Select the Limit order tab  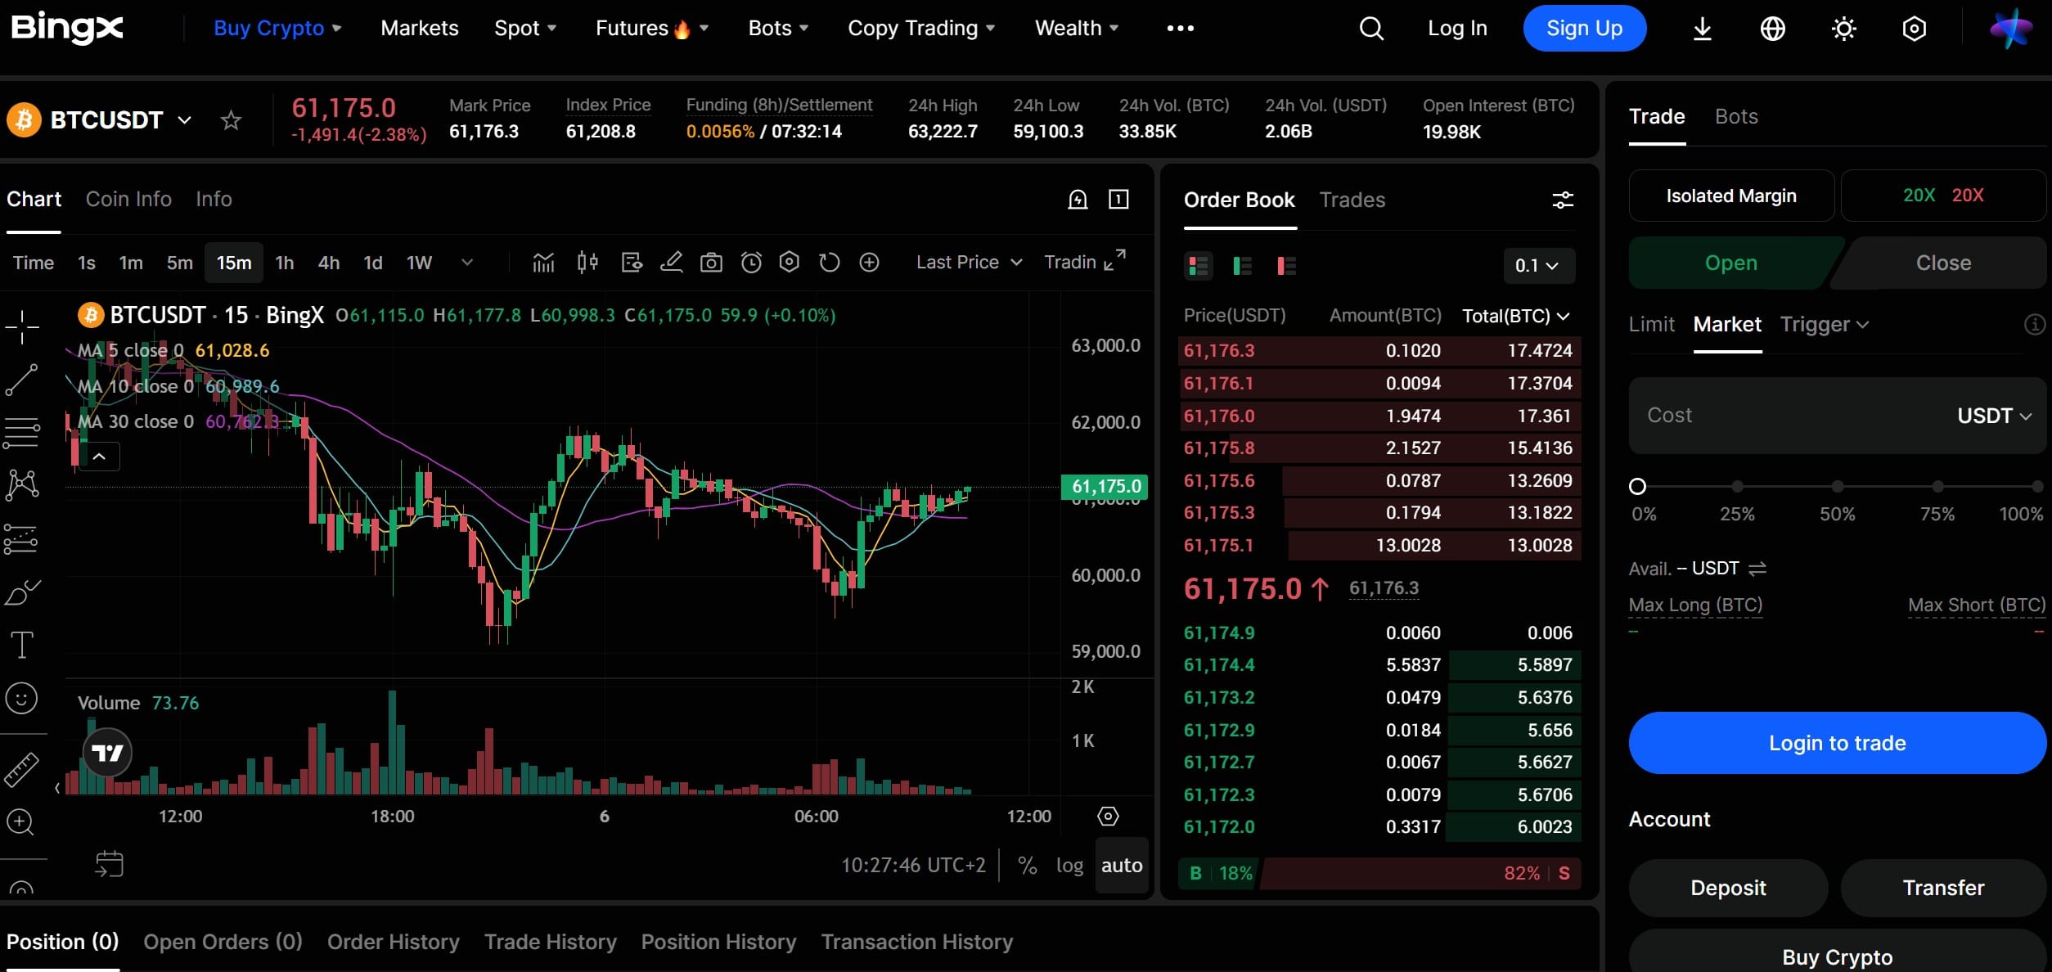pyautogui.click(x=1651, y=324)
